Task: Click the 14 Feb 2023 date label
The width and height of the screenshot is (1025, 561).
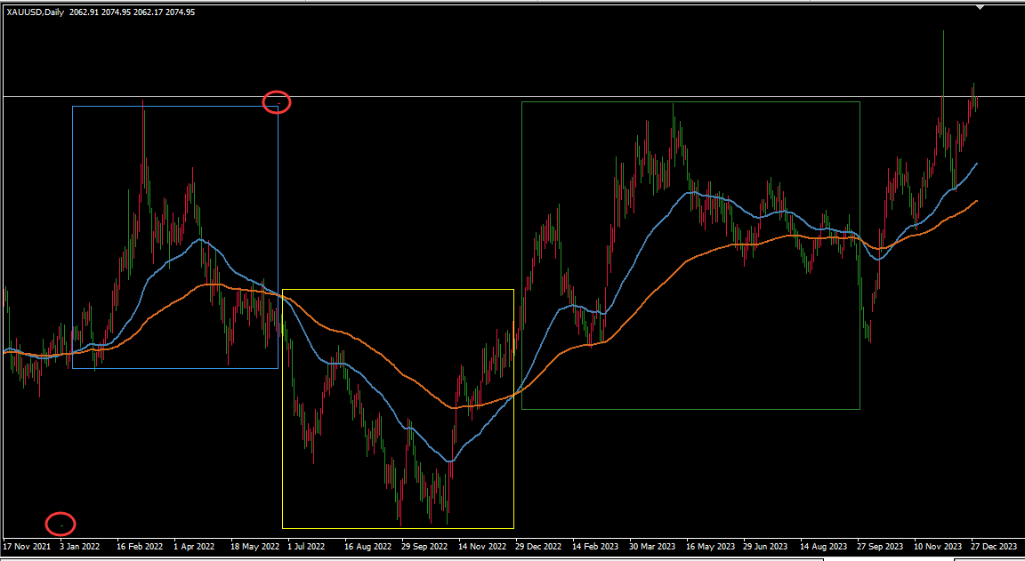Action: pyautogui.click(x=595, y=545)
